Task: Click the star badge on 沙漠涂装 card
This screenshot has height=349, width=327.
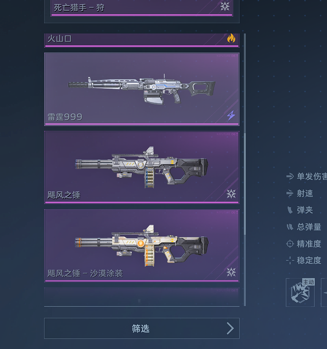Action: tap(231, 272)
